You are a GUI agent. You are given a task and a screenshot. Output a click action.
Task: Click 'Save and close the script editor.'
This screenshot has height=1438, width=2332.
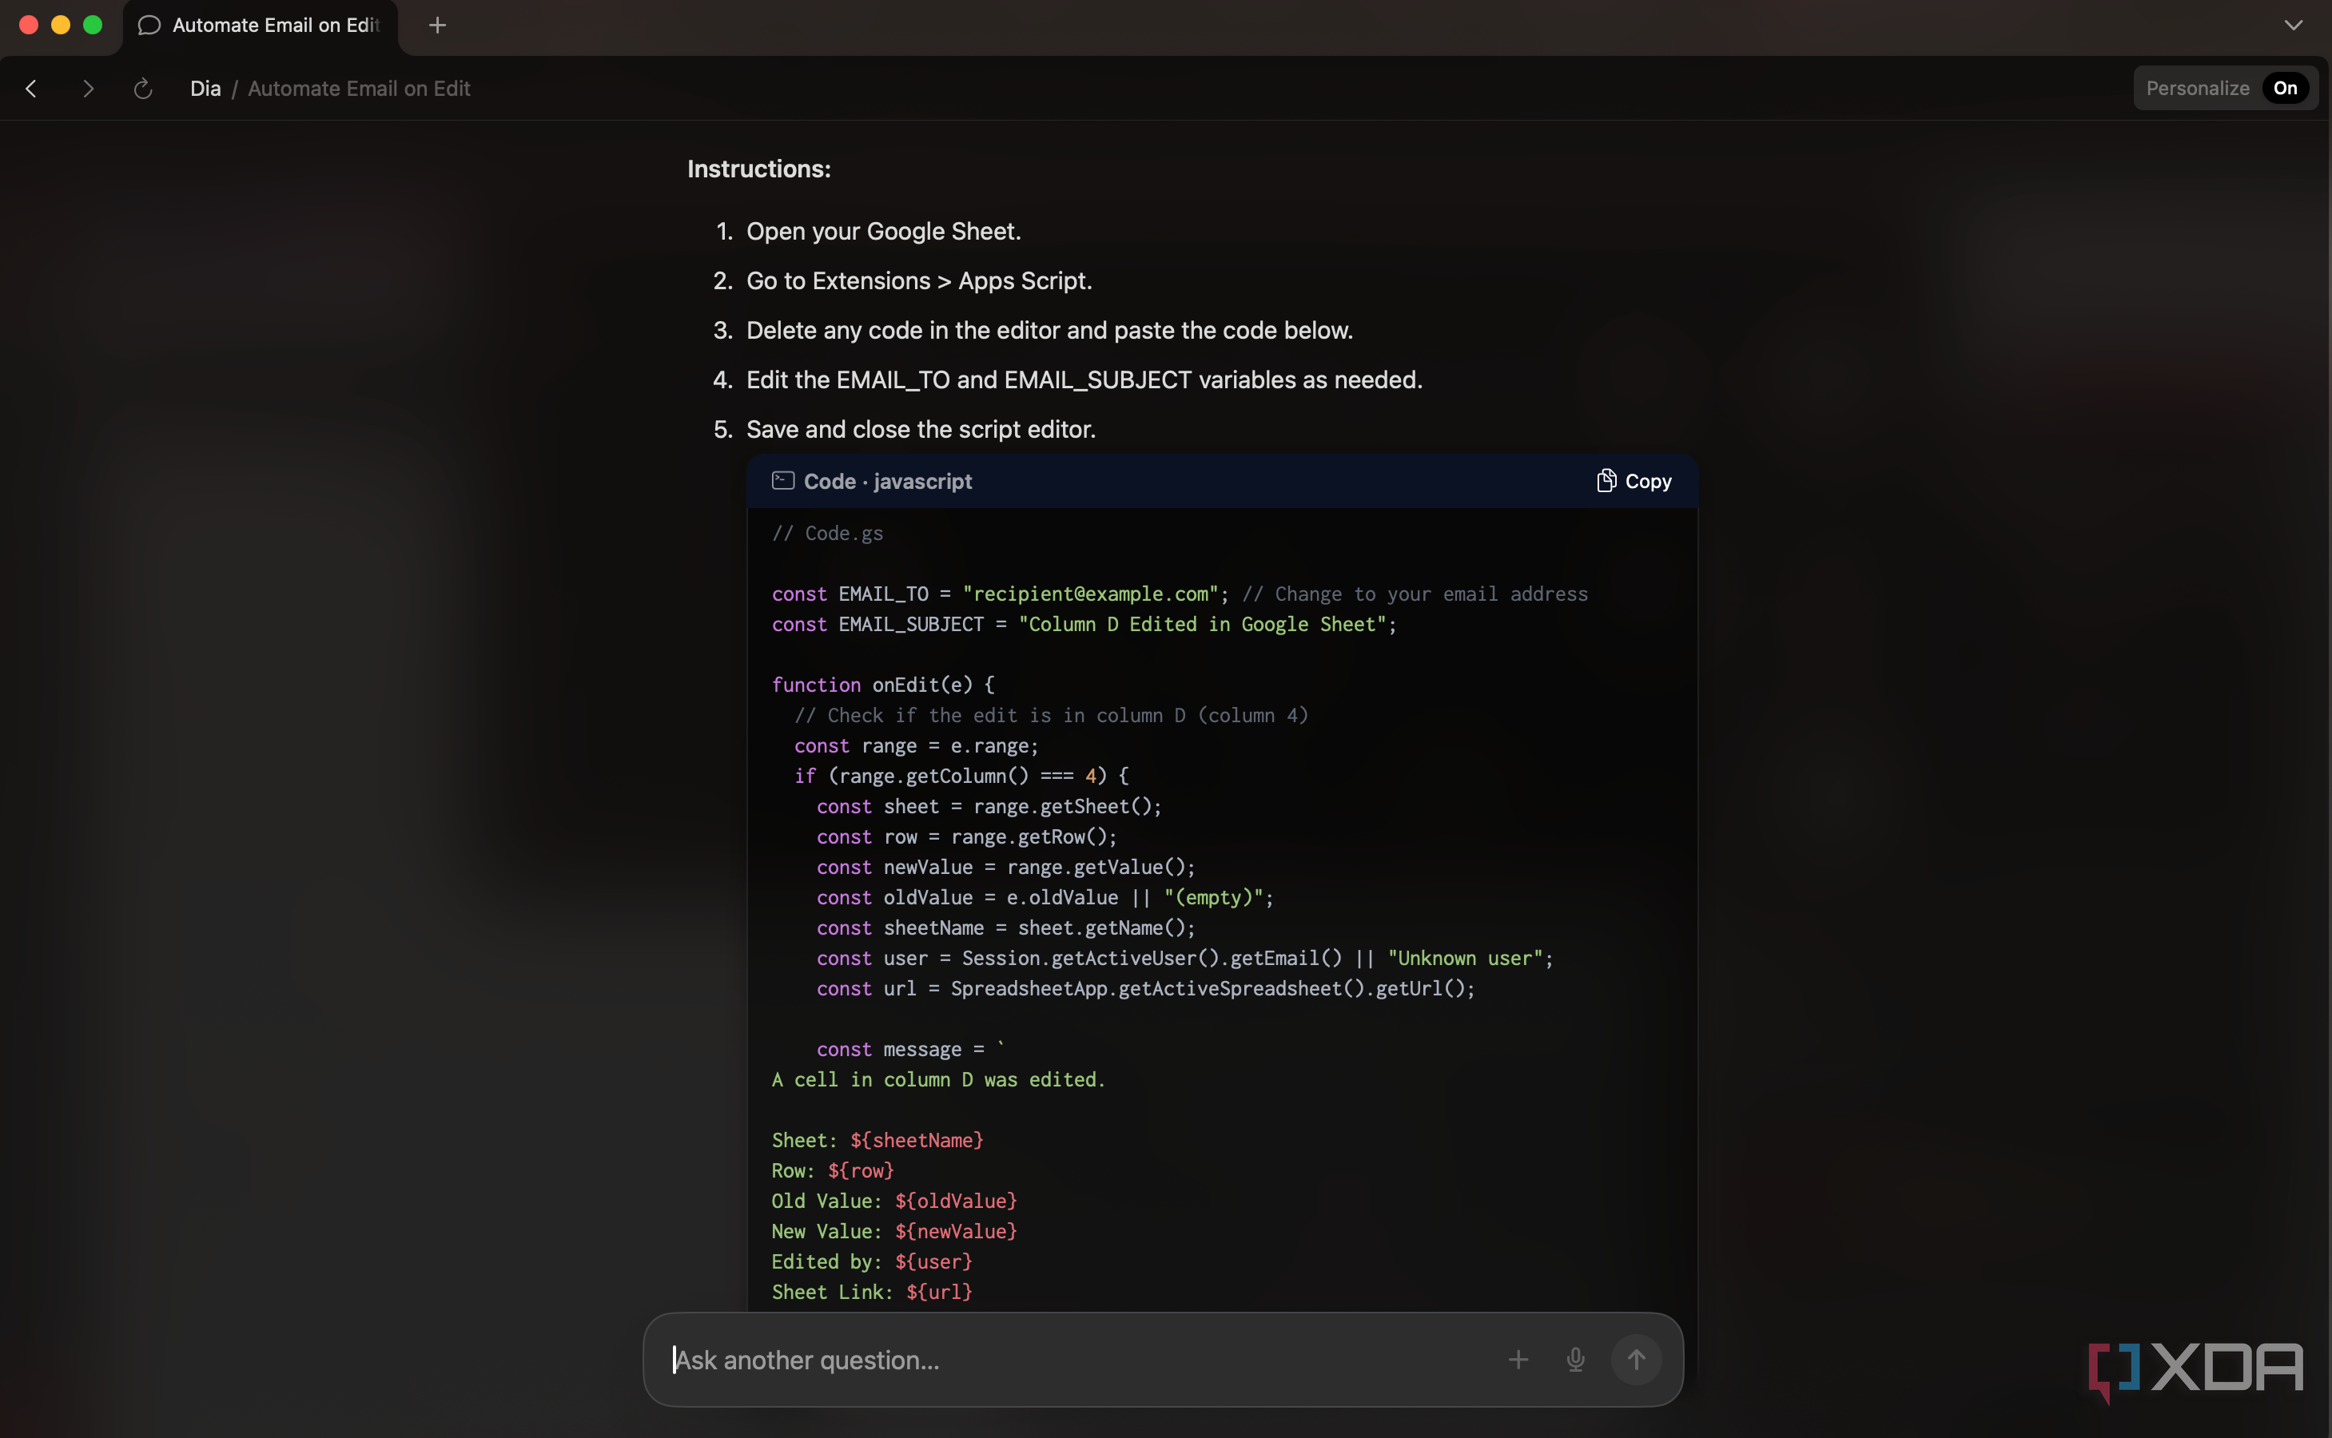pyautogui.click(x=921, y=429)
